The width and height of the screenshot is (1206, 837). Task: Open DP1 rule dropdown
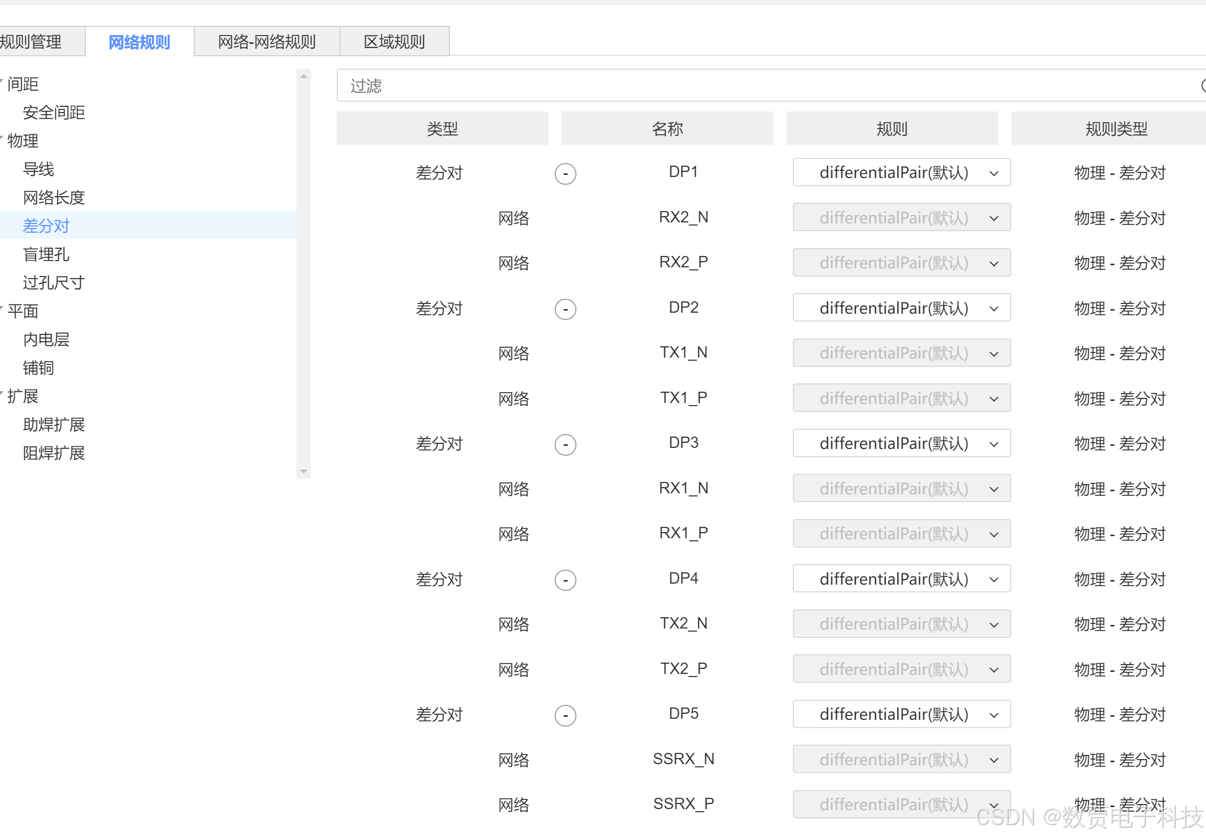pyautogui.click(x=901, y=172)
